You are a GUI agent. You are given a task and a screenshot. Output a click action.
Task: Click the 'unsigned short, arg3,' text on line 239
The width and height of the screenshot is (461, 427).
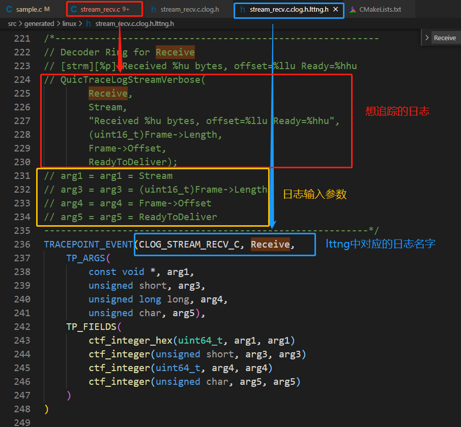(x=147, y=286)
